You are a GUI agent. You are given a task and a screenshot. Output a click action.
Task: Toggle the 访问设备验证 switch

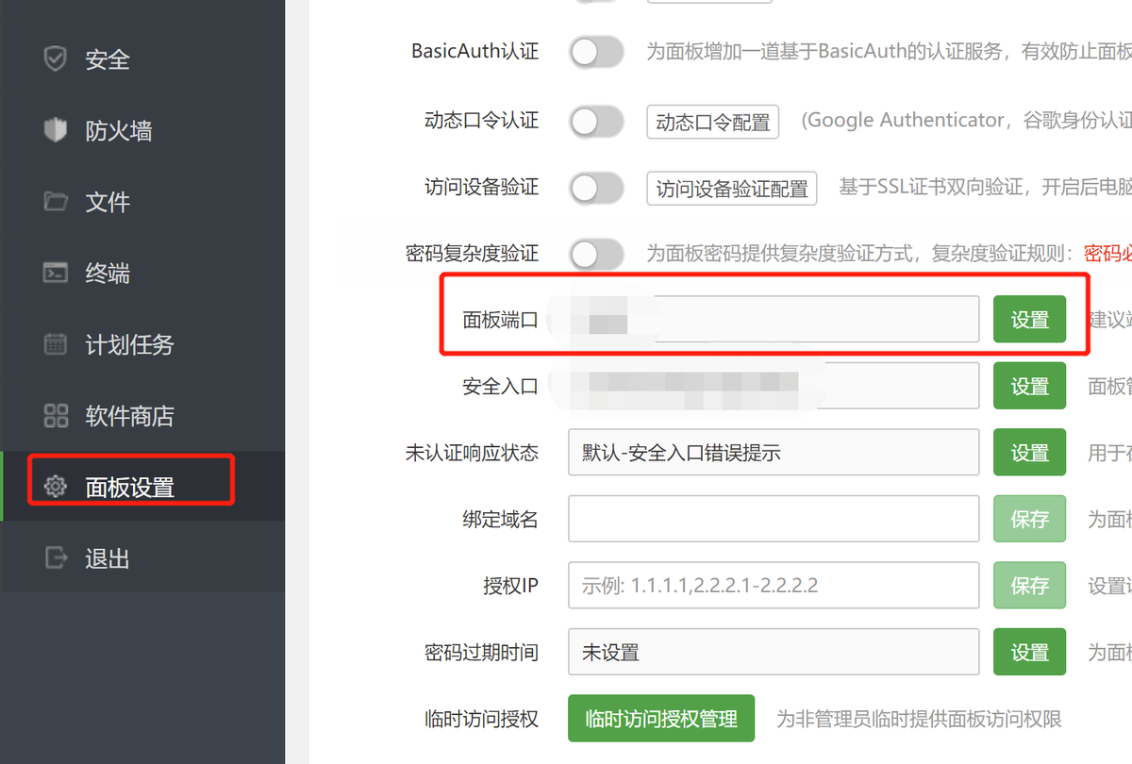596,188
